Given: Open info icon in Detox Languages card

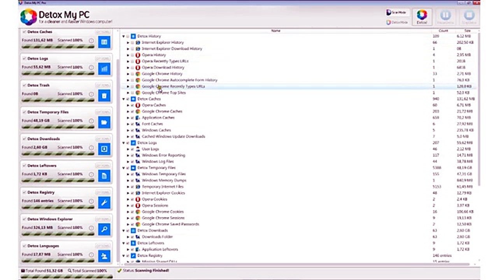Looking at the screenshot, I should click(x=91, y=255).
